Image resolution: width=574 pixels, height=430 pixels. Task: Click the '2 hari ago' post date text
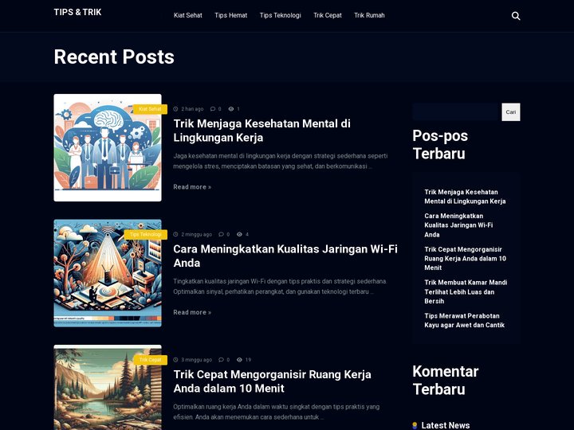point(192,109)
